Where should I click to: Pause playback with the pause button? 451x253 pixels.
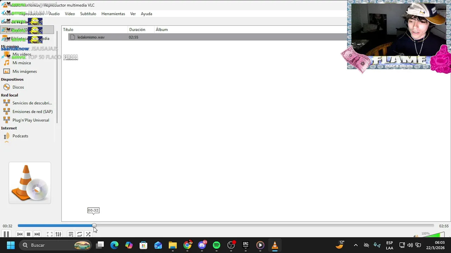(x=6, y=234)
